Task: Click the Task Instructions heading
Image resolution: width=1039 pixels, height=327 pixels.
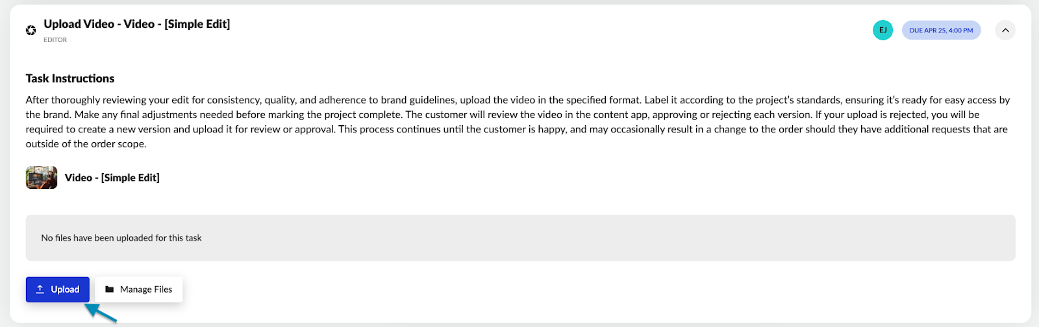Action: point(70,79)
